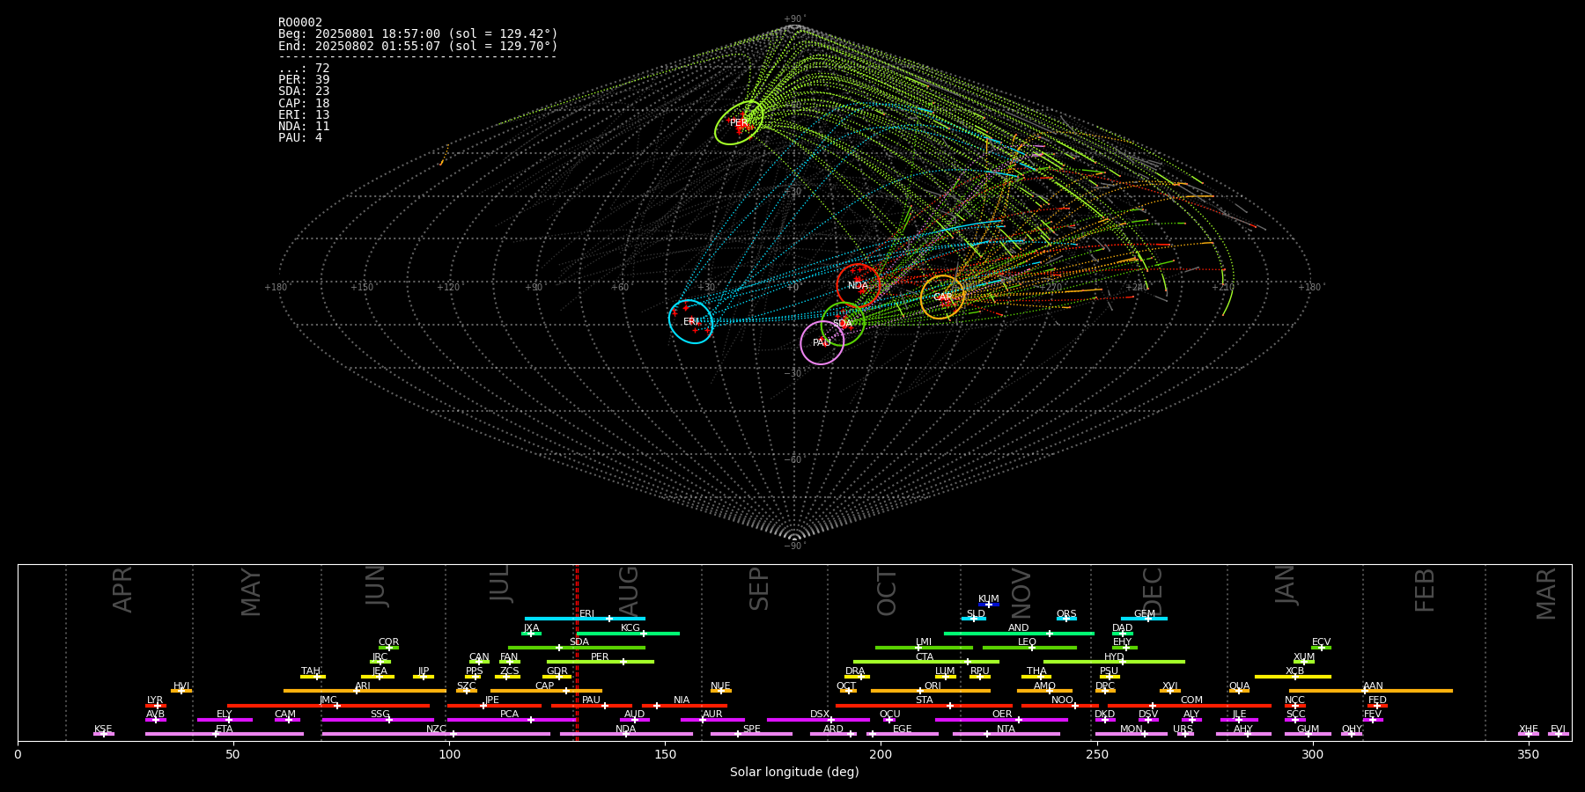This screenshot has width=1585, height=792.
Task: Click the EVI shower bar in the timeline
Action: pyautogui.click(x=1559, y=734)
